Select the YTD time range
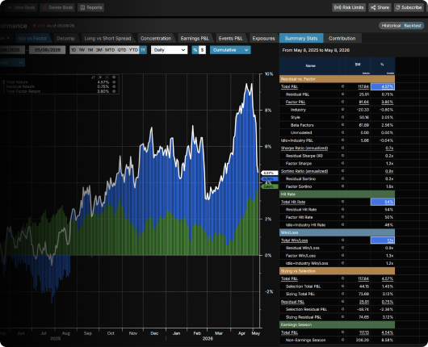 (x=133, y=50)
